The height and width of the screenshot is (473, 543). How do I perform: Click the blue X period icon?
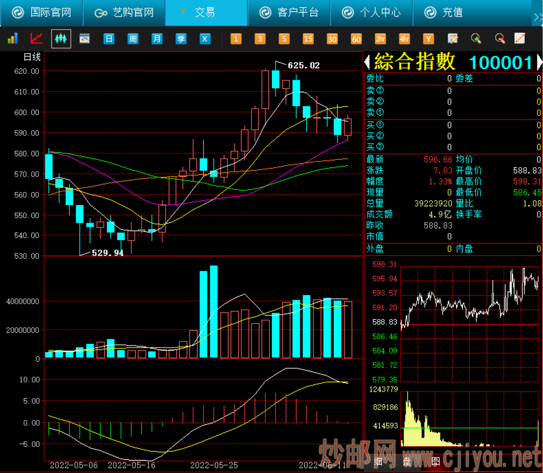coord(205,38)
